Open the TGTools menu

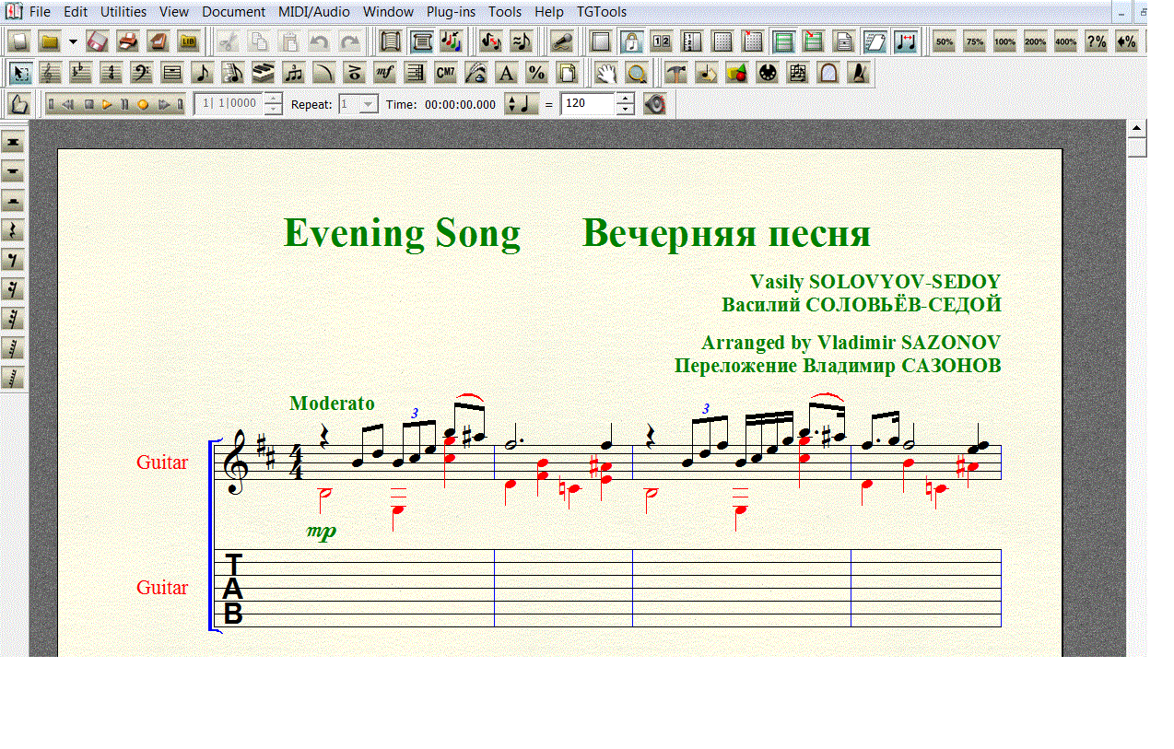point(601,12)
